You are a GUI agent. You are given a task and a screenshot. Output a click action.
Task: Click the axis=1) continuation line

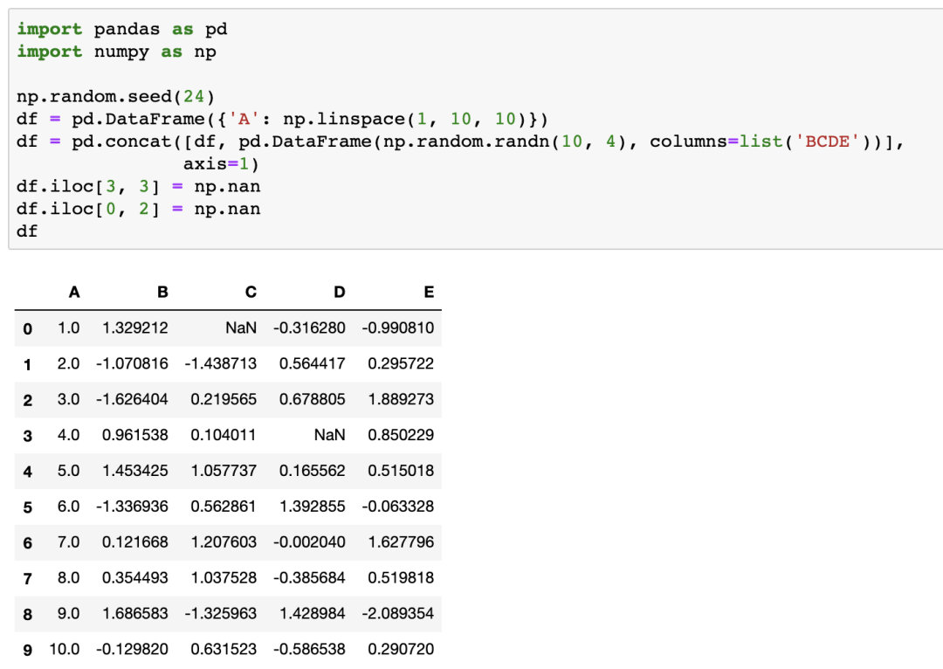pyautogui.click(x=221, y=163)
